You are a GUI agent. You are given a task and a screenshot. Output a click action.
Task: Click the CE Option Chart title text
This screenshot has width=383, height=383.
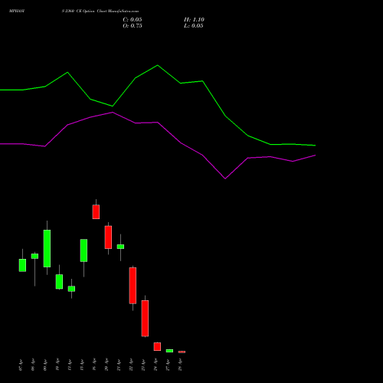100,11
